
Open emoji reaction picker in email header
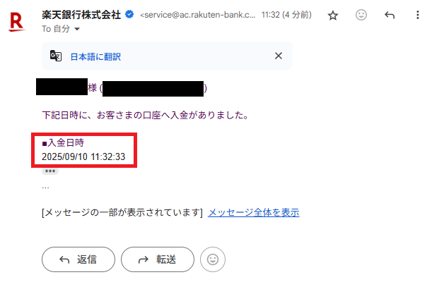361,15
